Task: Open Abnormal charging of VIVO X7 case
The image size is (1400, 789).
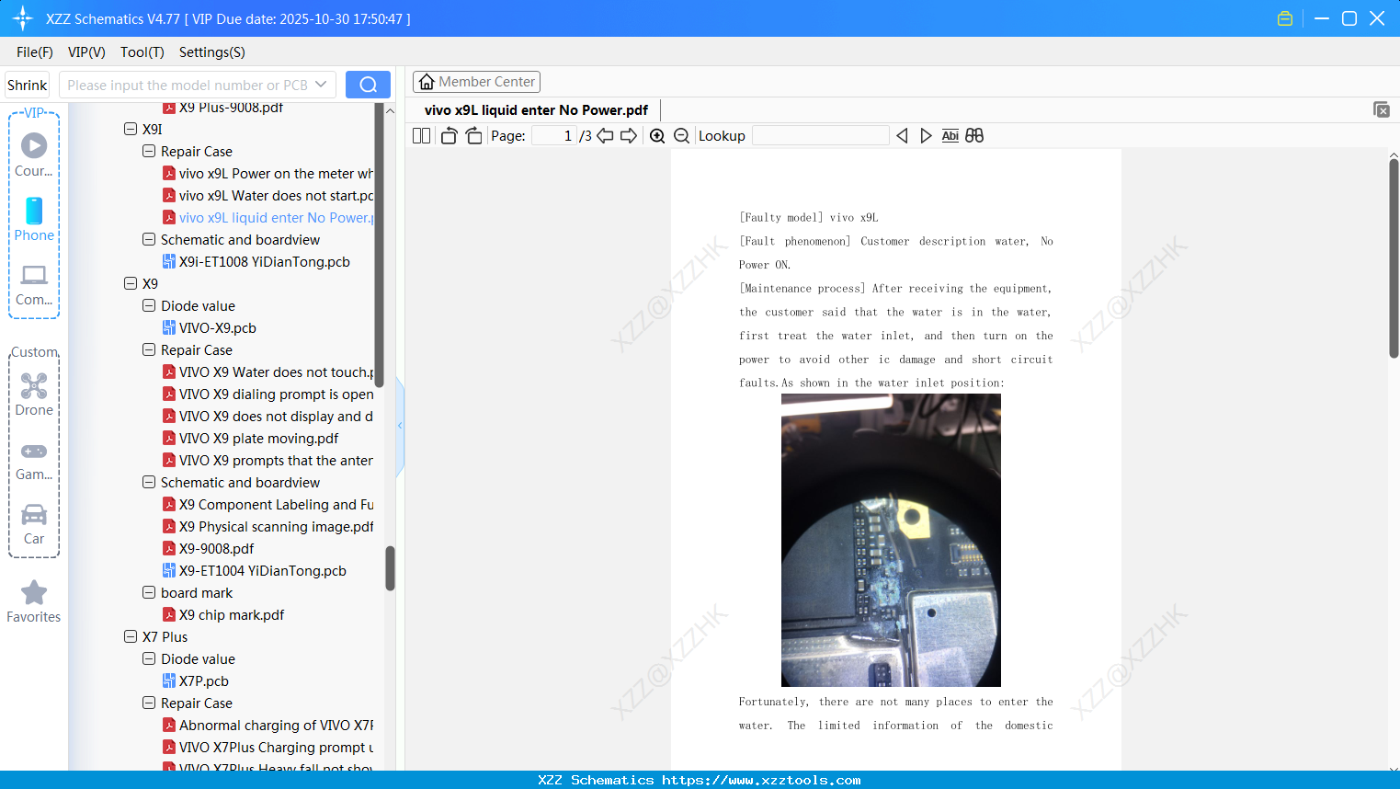Action: tap(268, 725)
